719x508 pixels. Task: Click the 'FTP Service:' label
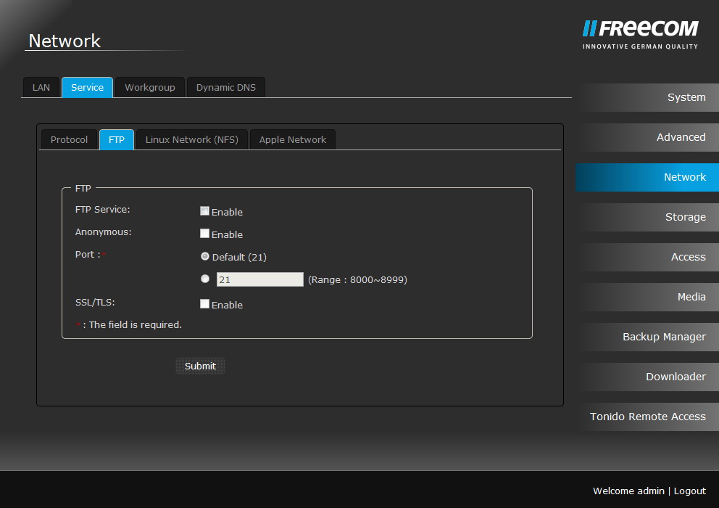103,210
